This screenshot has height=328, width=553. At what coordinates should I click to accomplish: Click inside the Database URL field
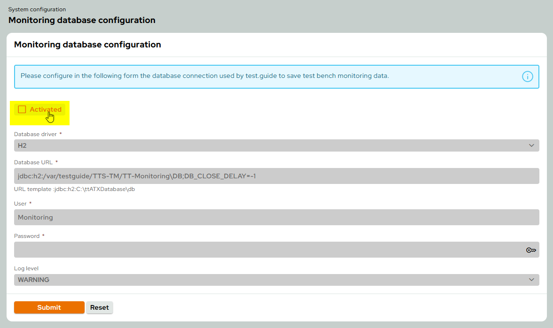[x=276, y=175]
